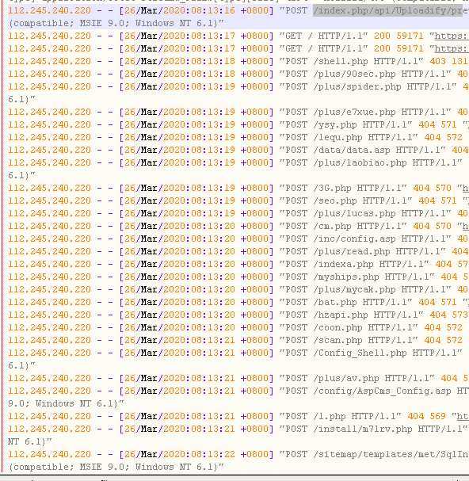Select the /install/m7lrv.php request path
This screenshot has width=469, height=481.
point(363,429)
